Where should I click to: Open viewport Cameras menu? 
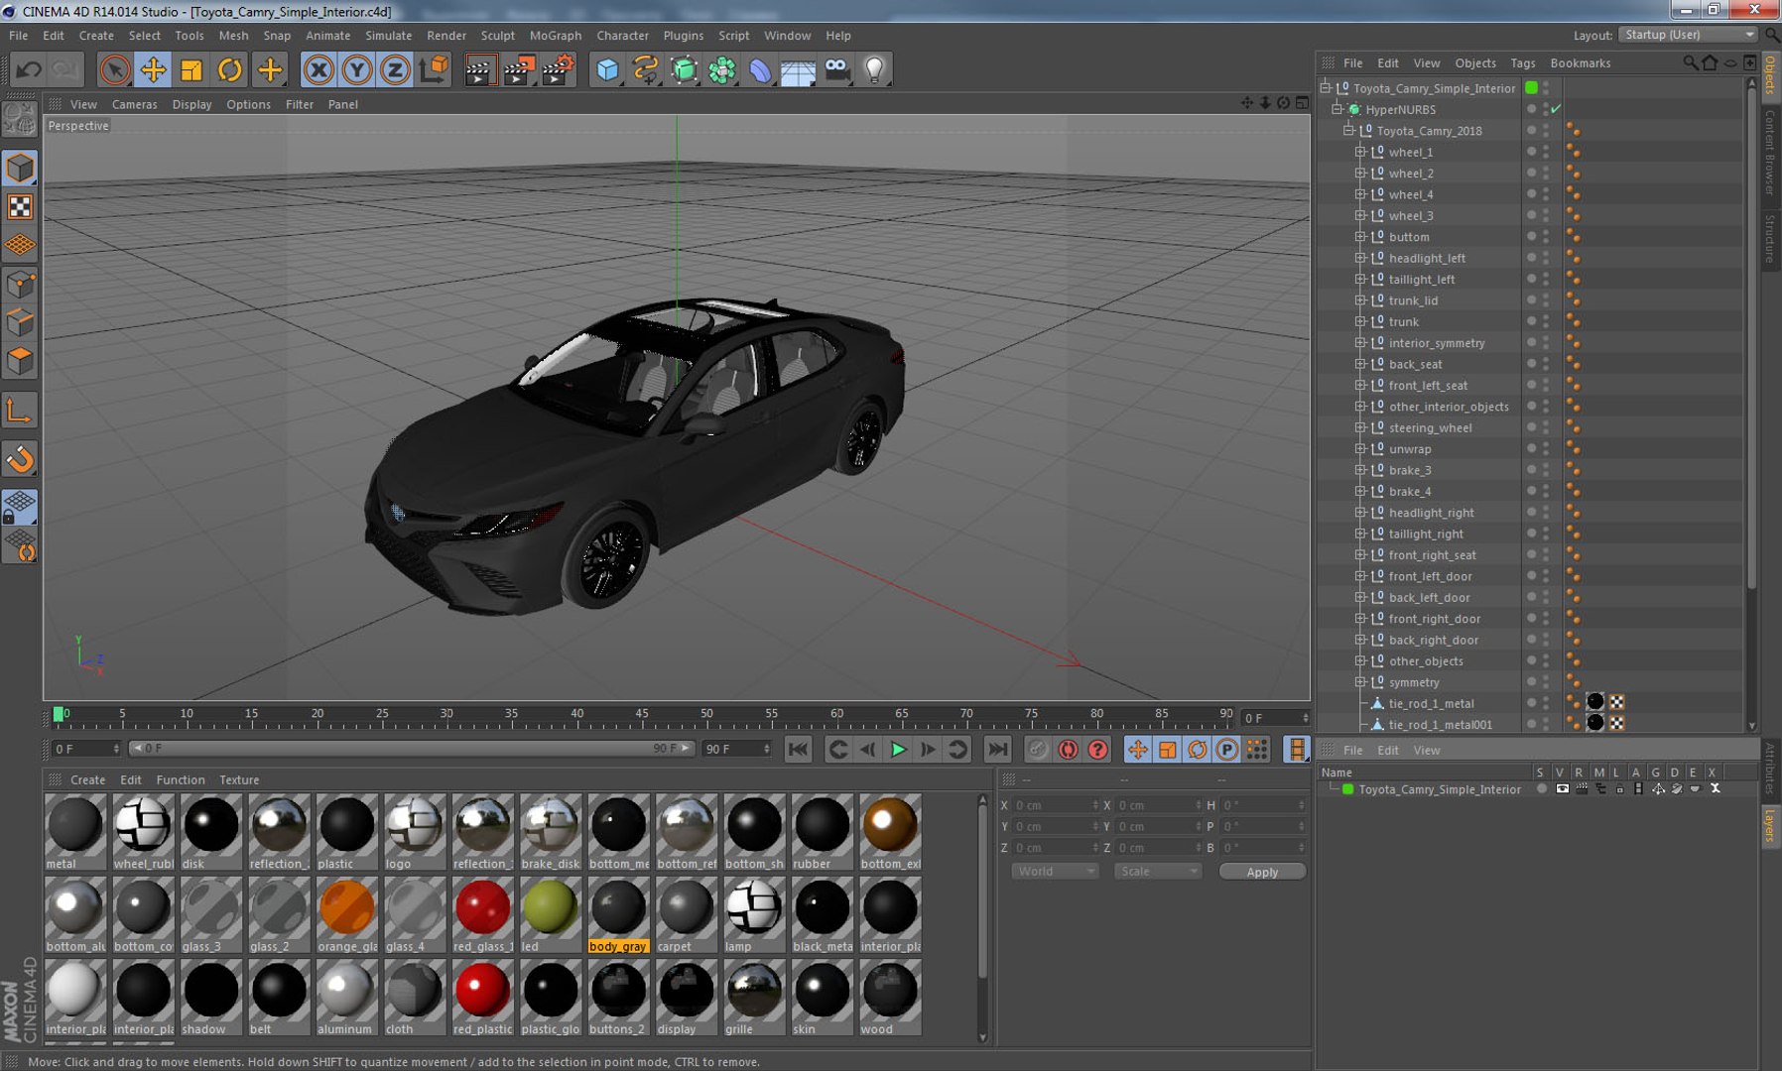pos(135,104)
